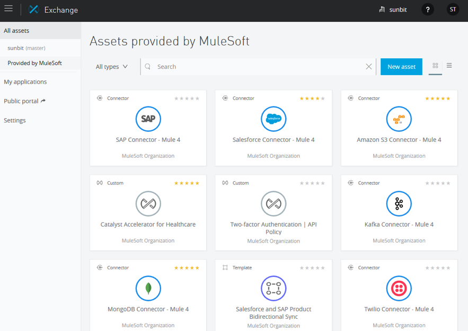Click connector type icon on MongoDB card
This screenshot has width=468, height=331.
[x=100, y=267]
